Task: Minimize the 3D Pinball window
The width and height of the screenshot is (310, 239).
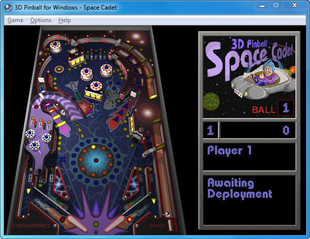Action: tap(262, 5)
